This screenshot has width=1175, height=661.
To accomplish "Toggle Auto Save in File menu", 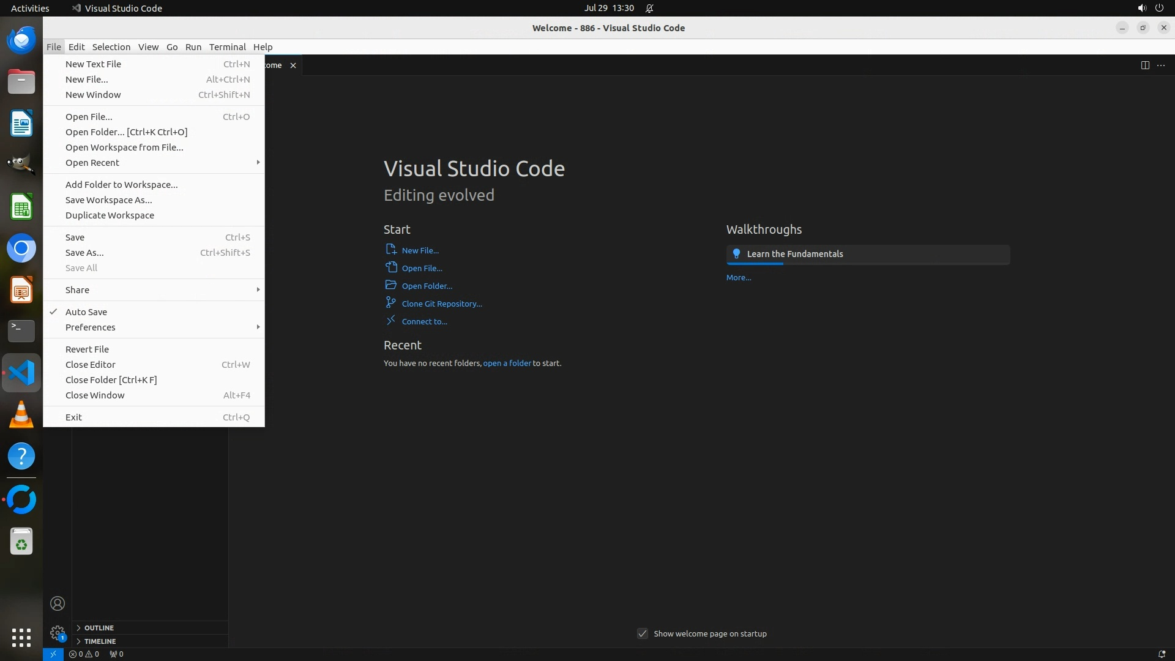I will click(86, 312).
